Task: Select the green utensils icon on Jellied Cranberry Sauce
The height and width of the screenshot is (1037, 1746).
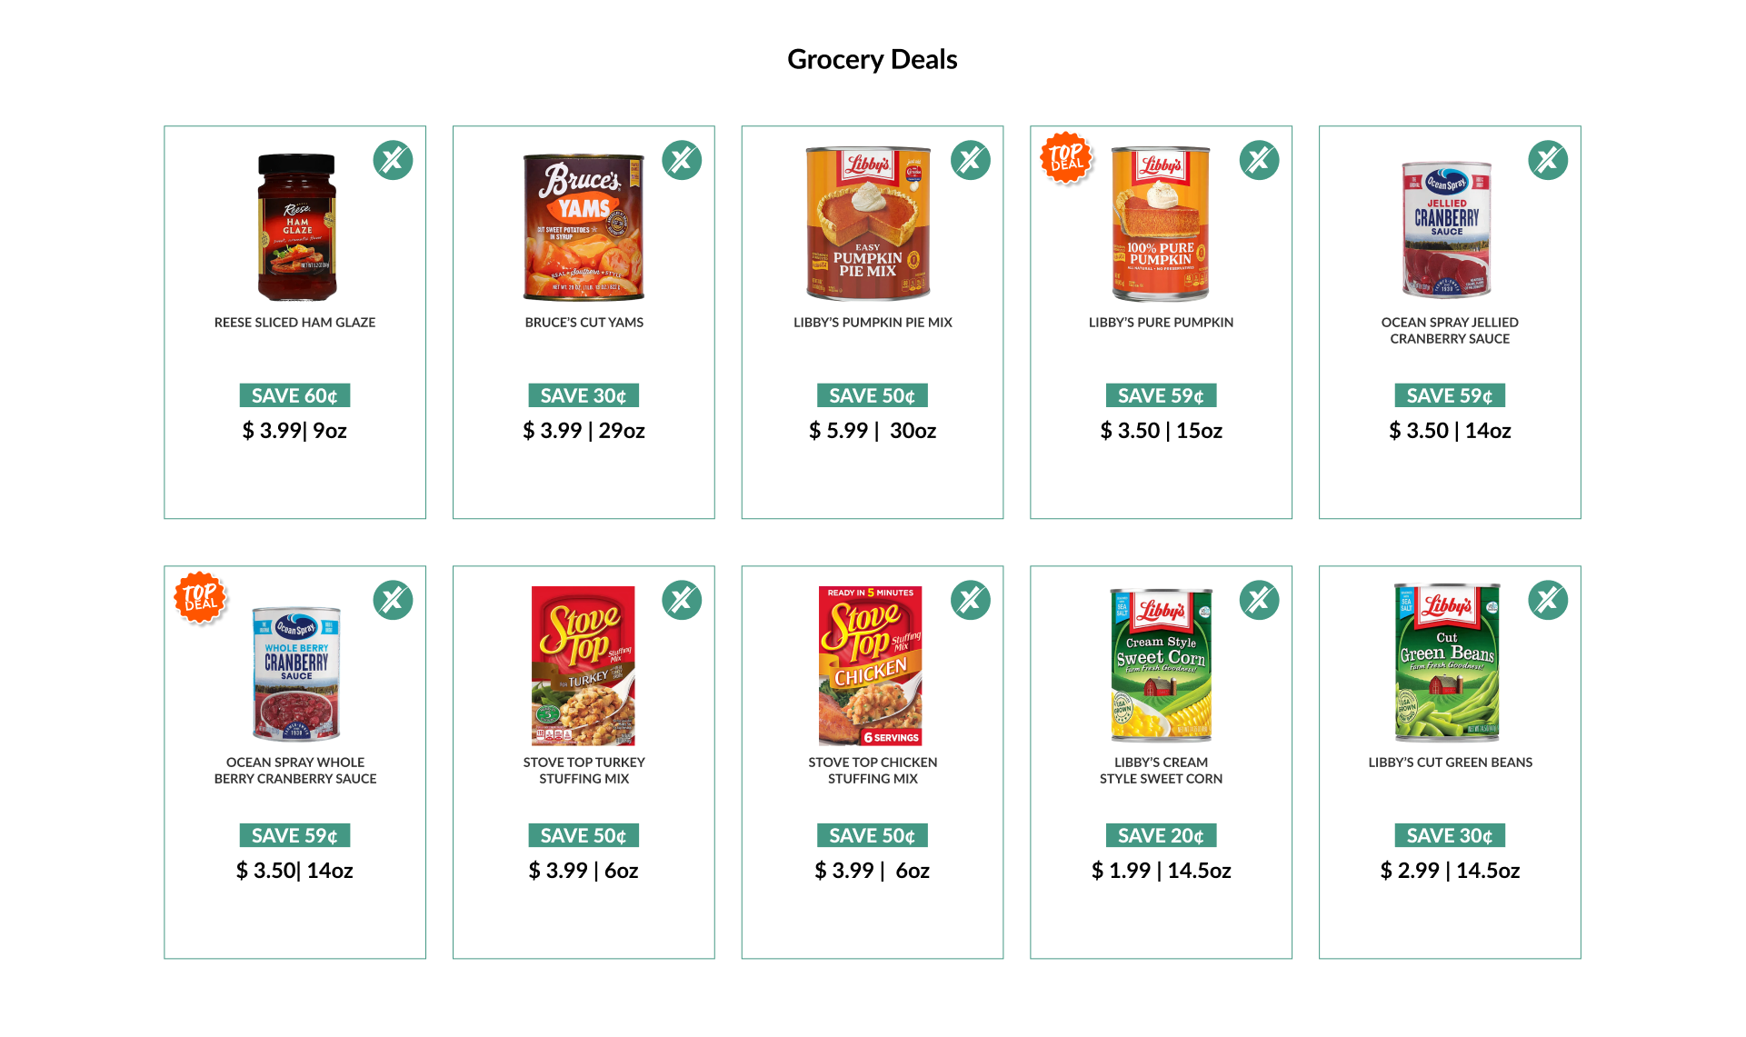Action: [x=1548, y=161]
